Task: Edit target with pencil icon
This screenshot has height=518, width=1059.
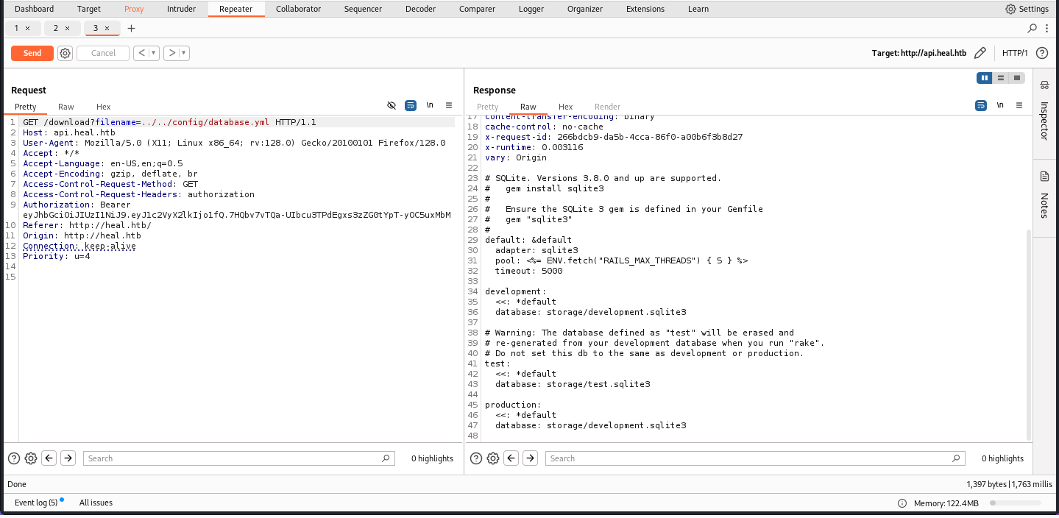Action: pyautogui.click(x=980, y=53)
